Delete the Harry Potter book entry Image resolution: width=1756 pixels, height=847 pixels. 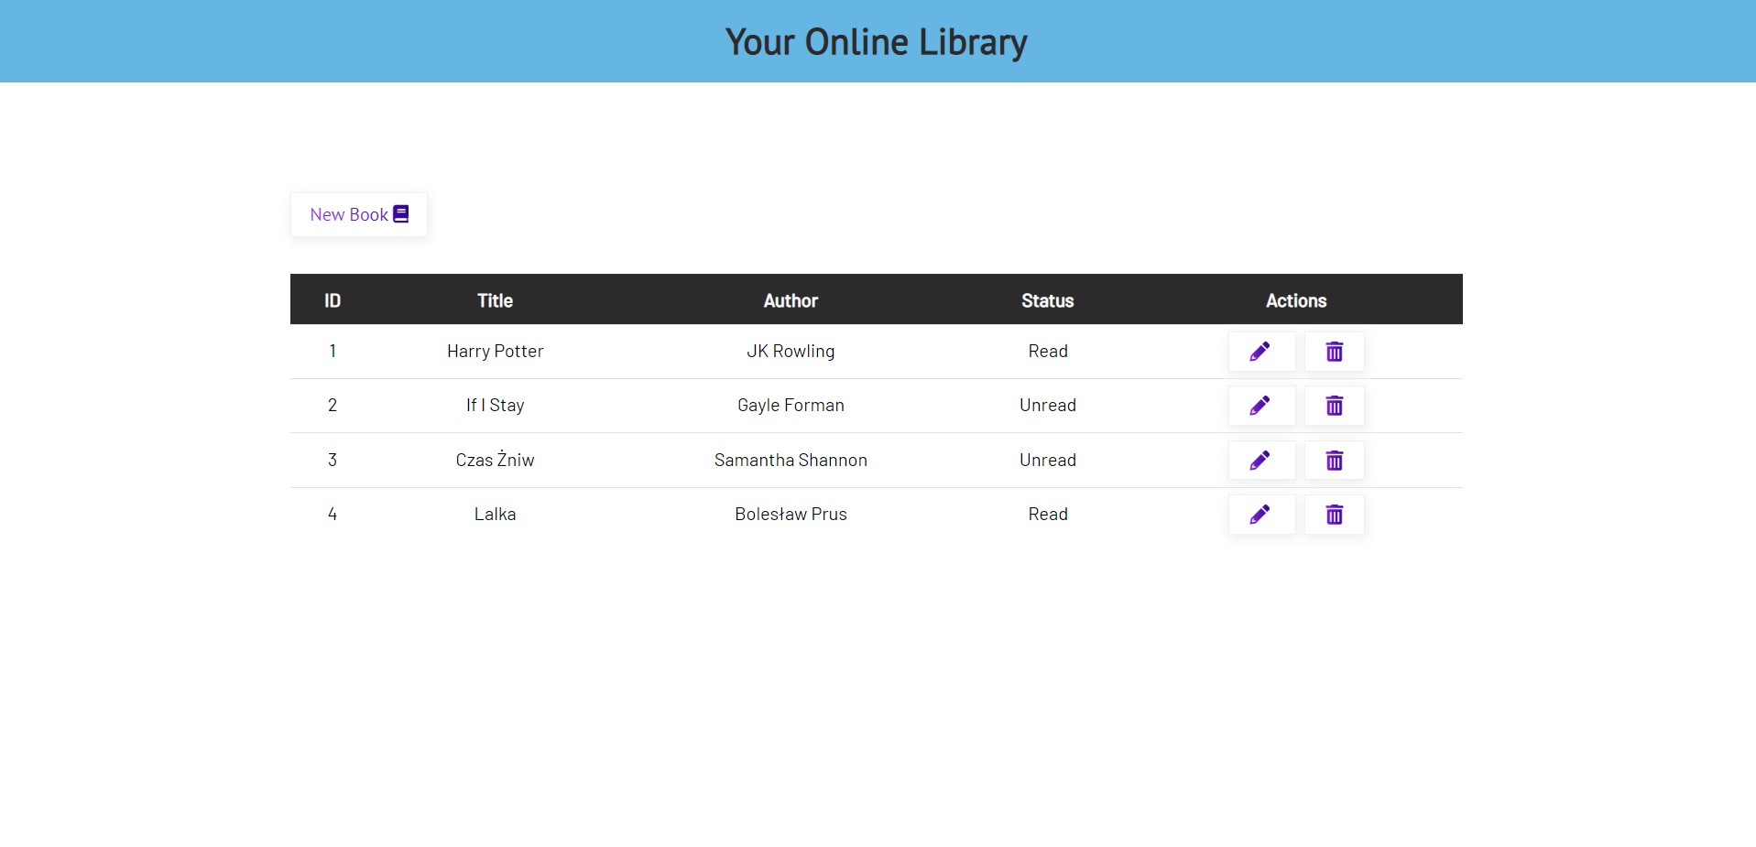click(1334, 351)
